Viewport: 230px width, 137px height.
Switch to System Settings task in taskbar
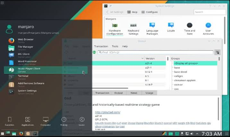(x=35, y=133)
